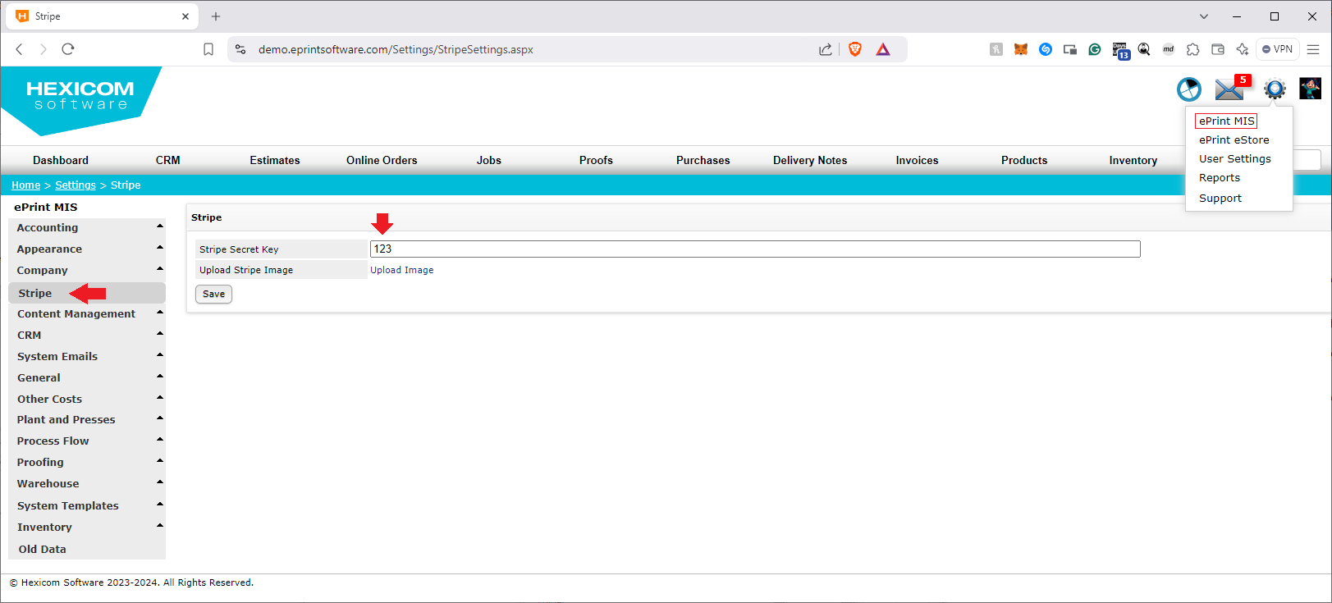Open Brave Shields lion icon
1332x603 pixels.
(855, 49)
